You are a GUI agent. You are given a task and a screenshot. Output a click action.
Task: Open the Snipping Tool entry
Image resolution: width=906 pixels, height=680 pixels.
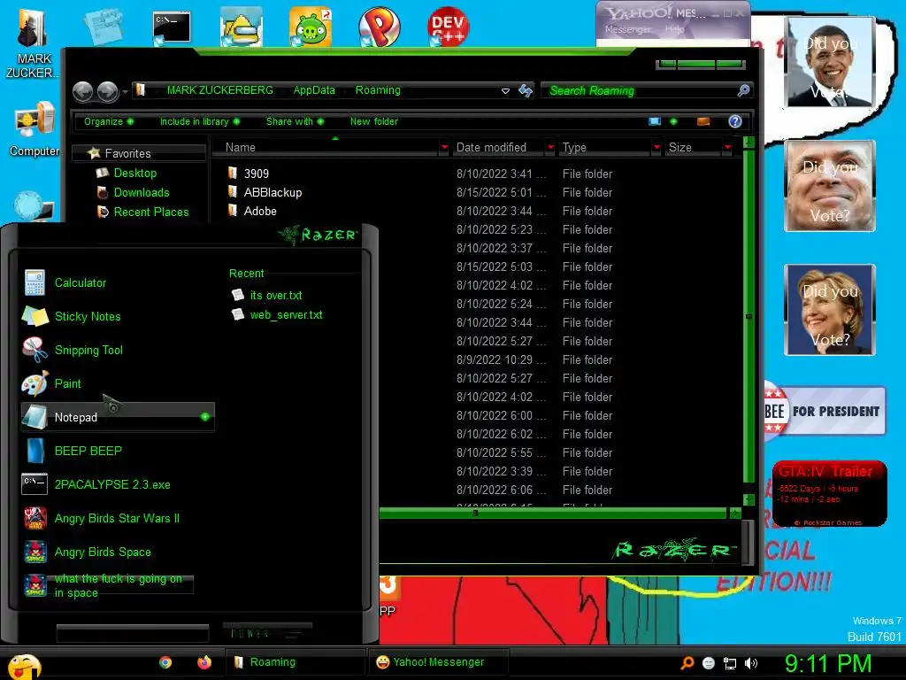[x=88, y=350]
